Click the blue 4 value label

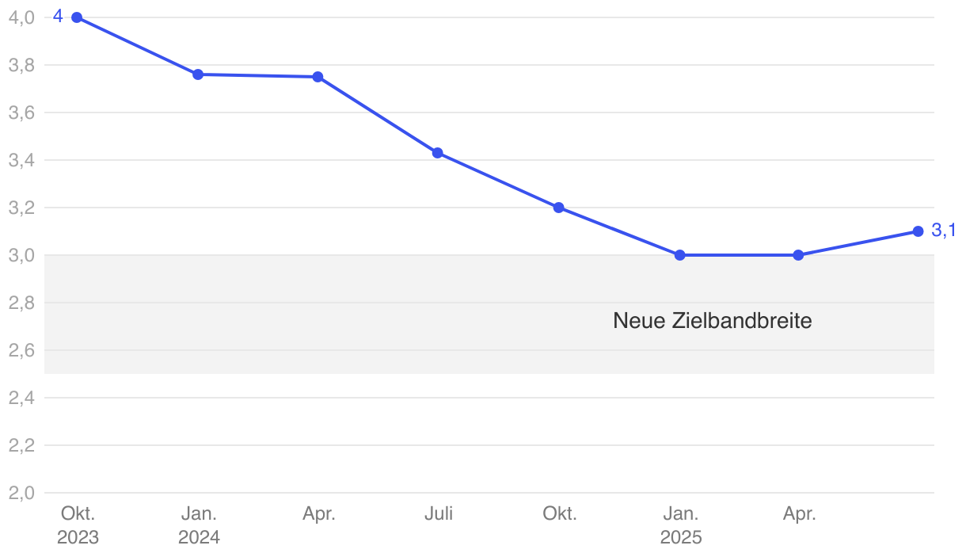click(58, 16)
